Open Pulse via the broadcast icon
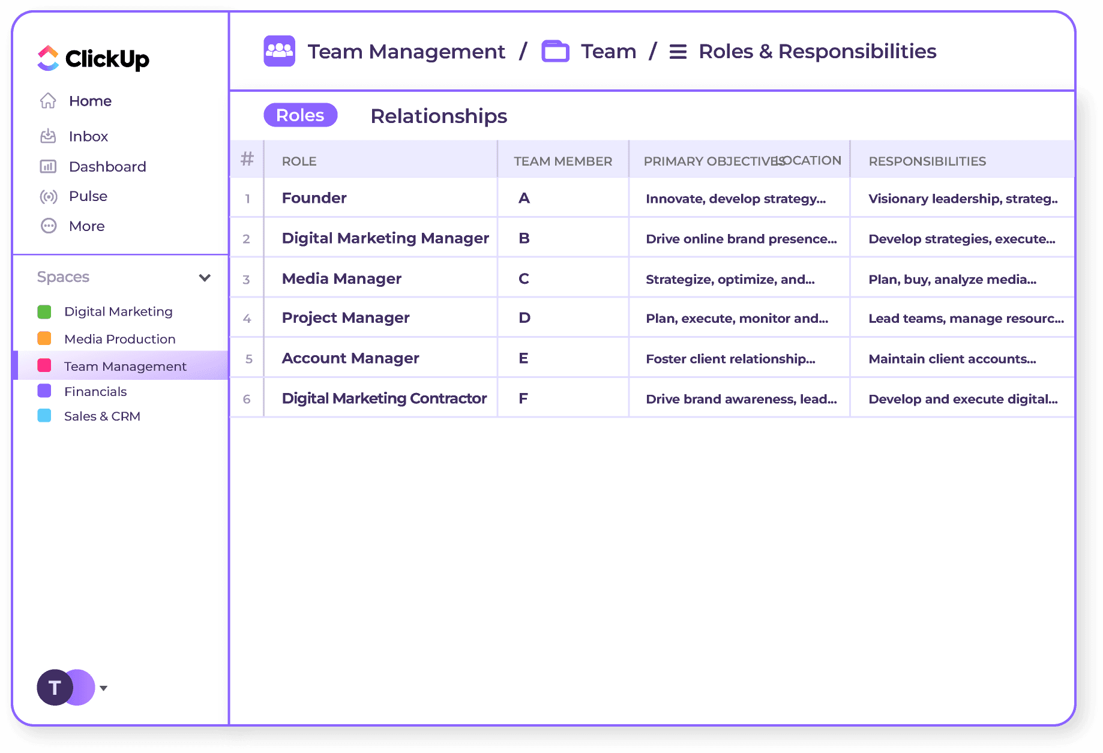The height and width of the screenshot is (753, 1103). [x=48, y=196]
